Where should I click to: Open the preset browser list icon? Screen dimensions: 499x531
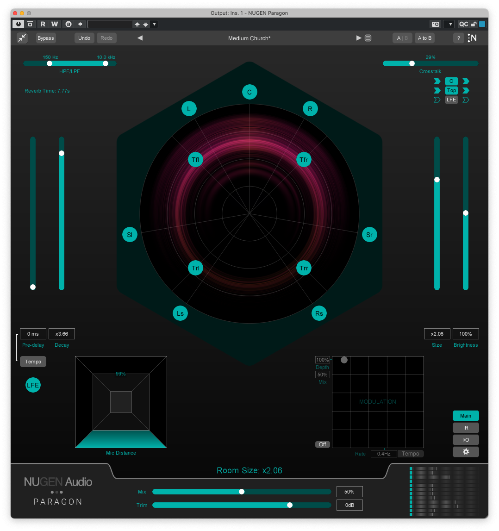click(368, 38)
